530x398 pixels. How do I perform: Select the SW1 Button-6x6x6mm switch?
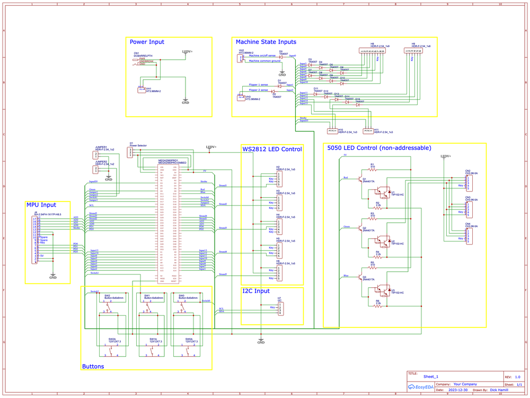(148, 307)
